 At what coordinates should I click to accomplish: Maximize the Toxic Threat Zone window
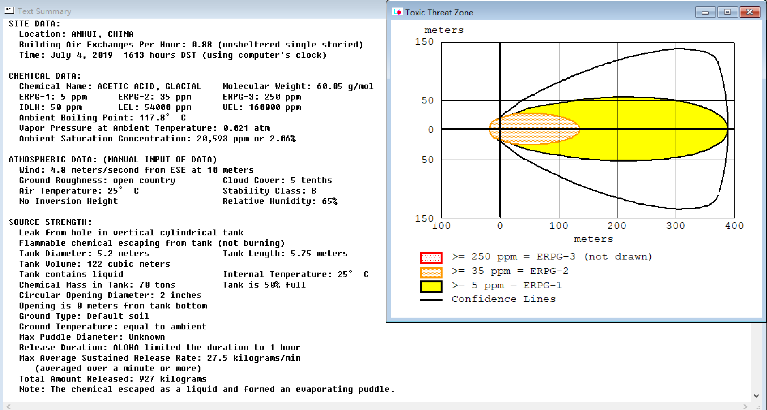pos(727,12)
